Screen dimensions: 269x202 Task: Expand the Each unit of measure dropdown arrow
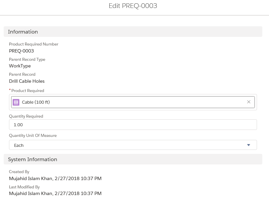[248, 145]
